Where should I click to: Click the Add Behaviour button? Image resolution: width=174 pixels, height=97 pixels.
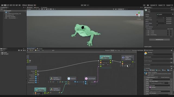159,40
